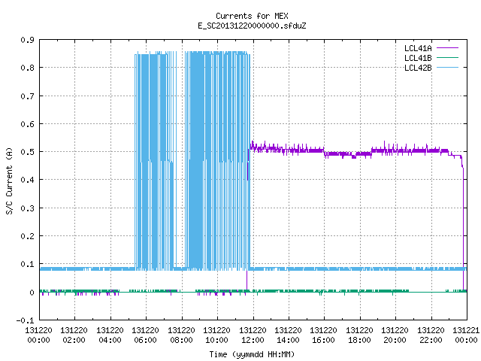
Task: Click the 131221 00:00 x-axis time label
Action: [466, 335]
